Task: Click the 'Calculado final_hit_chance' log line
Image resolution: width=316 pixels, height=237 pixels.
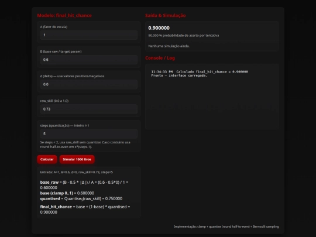Action: 200,72
